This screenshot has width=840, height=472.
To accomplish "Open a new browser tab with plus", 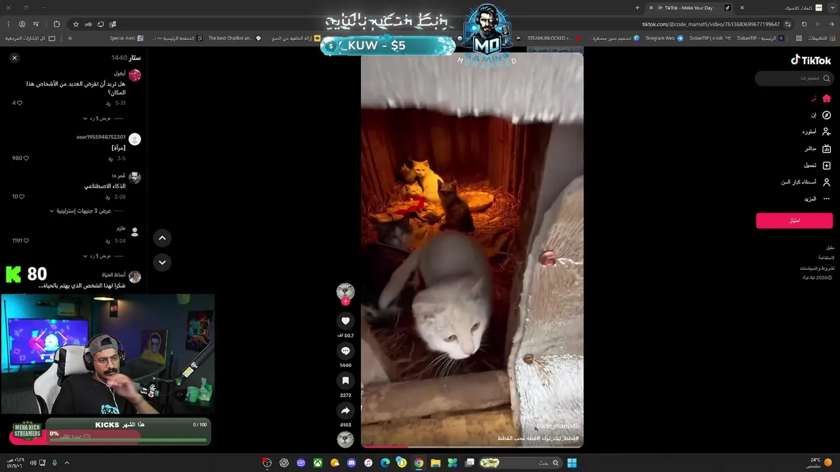I will point(637,8).
